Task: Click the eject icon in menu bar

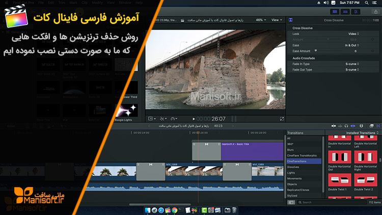Action: pos(319,3)
